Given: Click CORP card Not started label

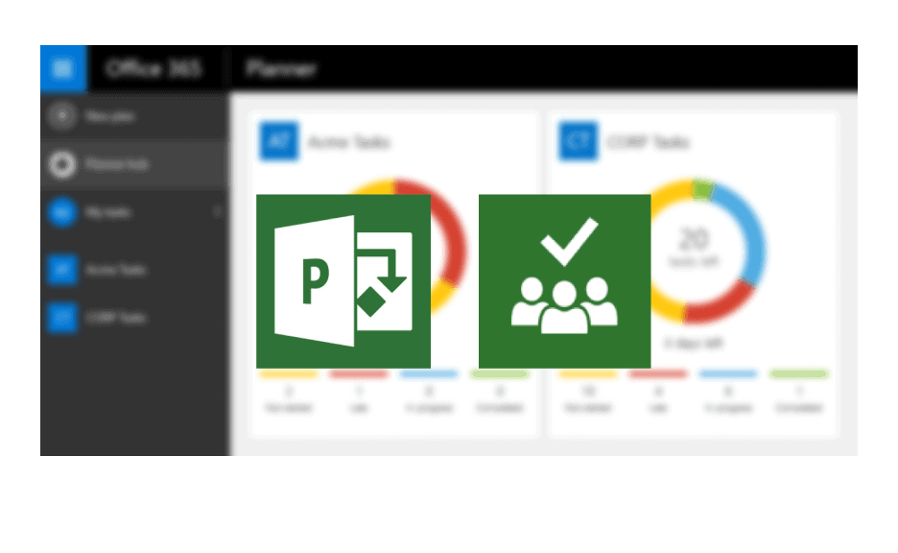Looking at the screenshot, I should pyautogui.click(x=588, y=407).
